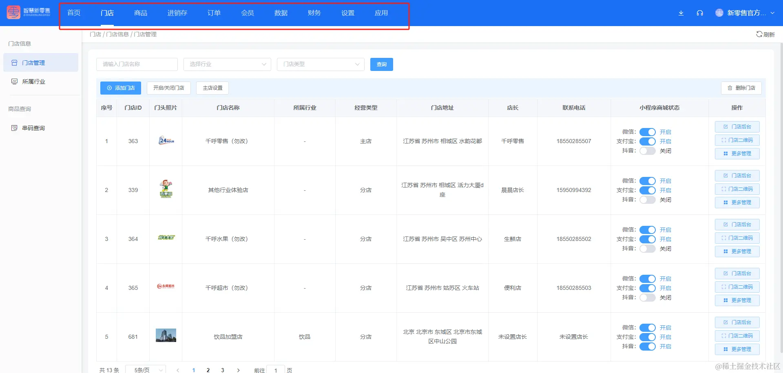783x373 pixels.
Task: Click phone number 15950994392
Action: click(x=574, y=190)
